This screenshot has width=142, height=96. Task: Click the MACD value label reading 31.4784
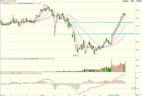[37, 74]
